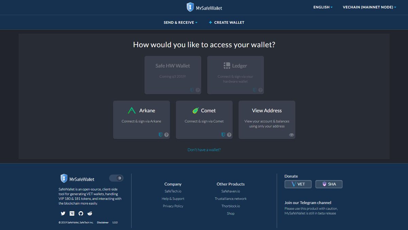This screenshot has width=408, height=230.
Task: Open the VECHAIN (MAINNET NODE) network dropdown
Action: pos(370,7)
